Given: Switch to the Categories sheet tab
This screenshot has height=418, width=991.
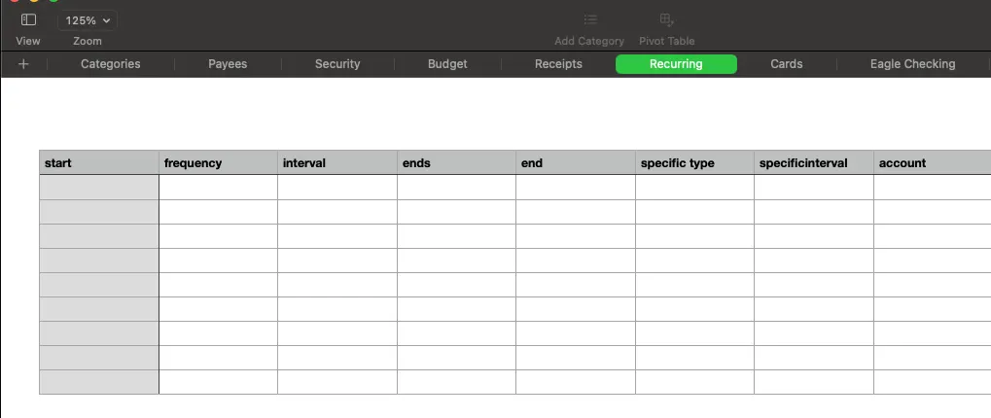Looking at the screenshot, I should click(110, 64).
